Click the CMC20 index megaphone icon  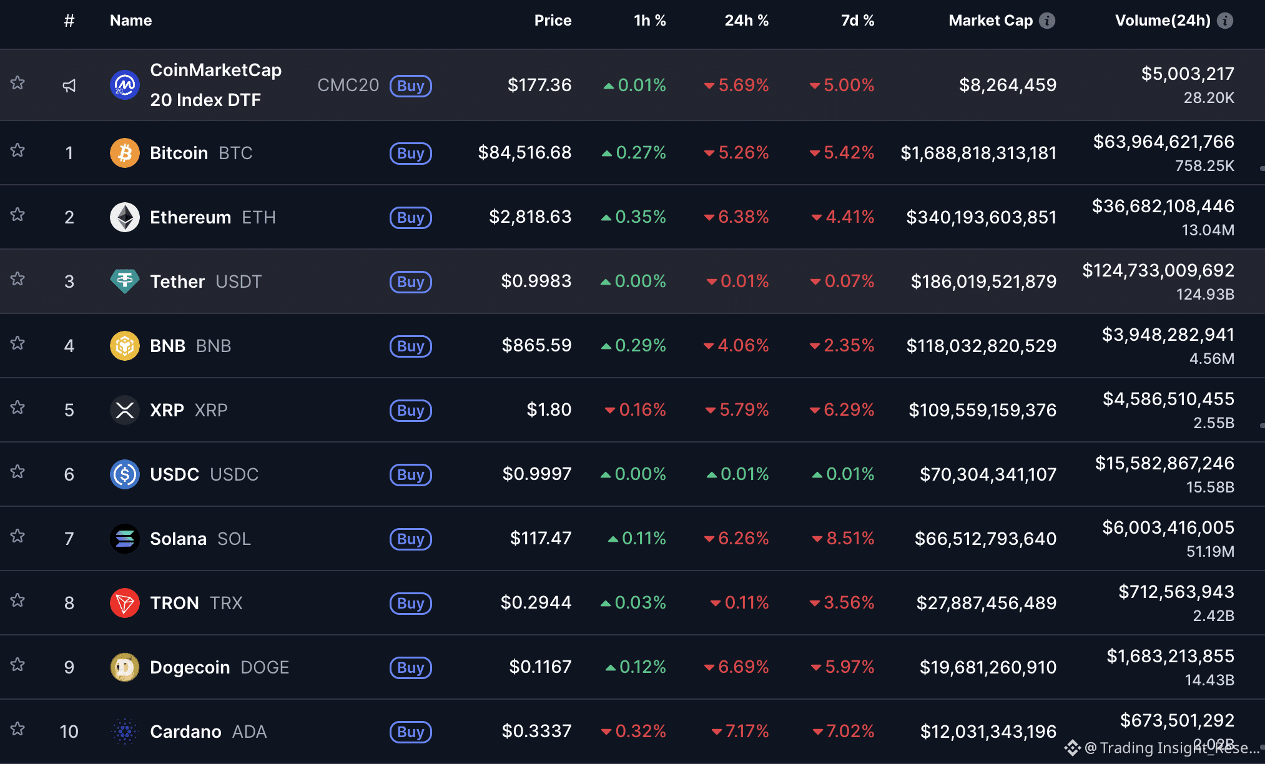coord(69,86)
